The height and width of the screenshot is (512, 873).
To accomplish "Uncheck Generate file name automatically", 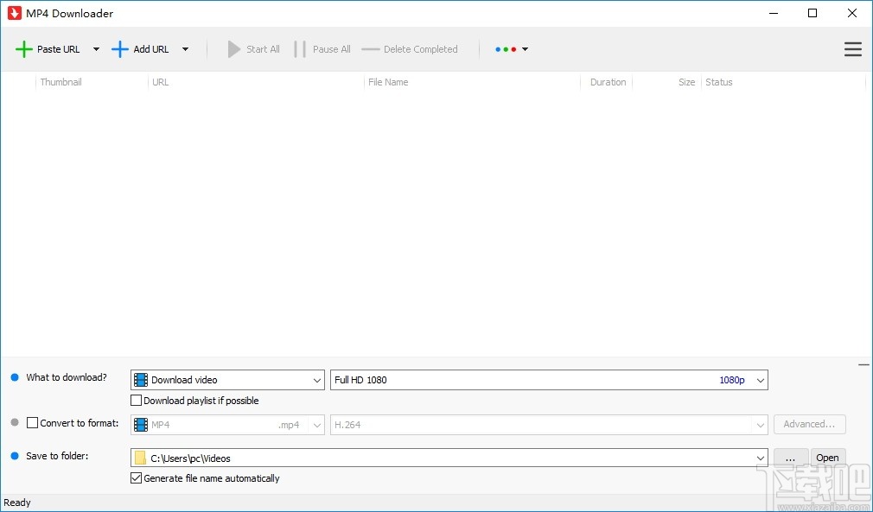I will click(x=135, y=478).
